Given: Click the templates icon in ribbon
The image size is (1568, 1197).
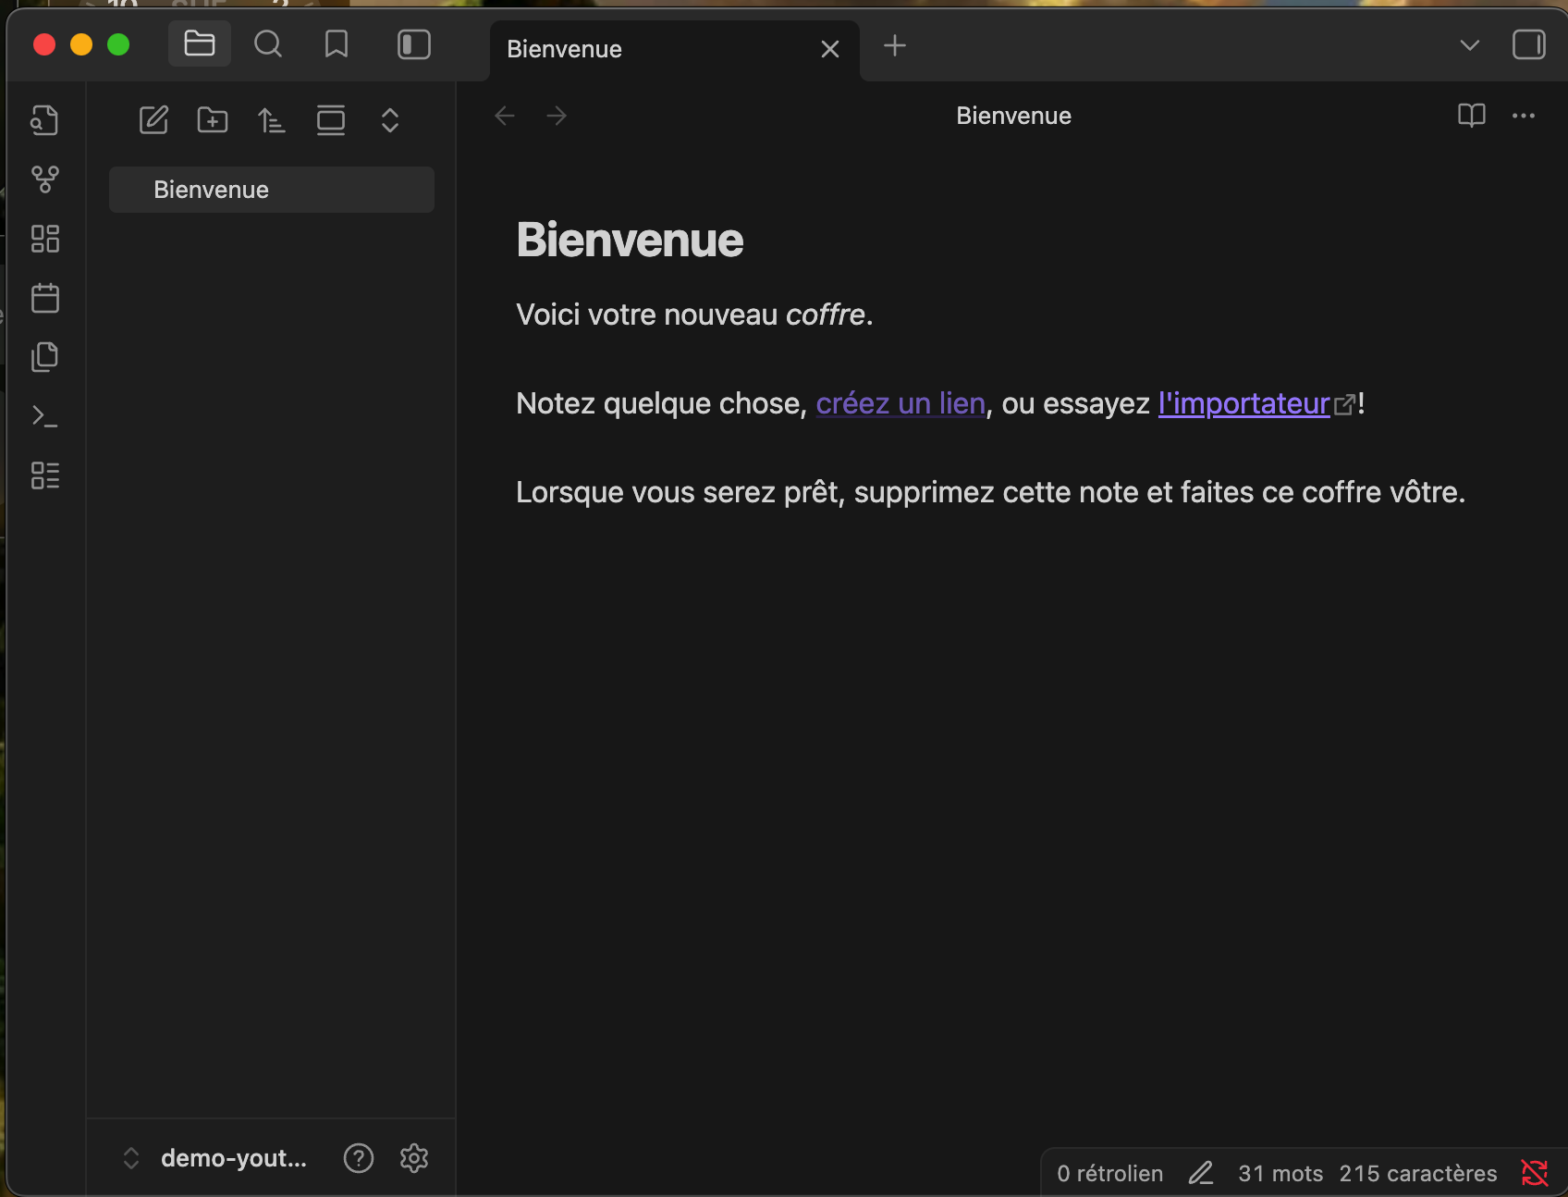Looking at the screenshot, I should tap(44, 357).
